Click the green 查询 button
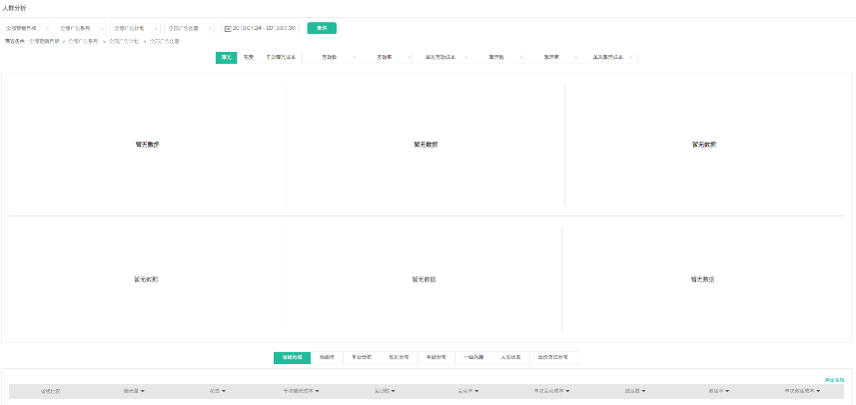Image resolution: width=856 pixels, height=405 pixels. pos(321,28)
